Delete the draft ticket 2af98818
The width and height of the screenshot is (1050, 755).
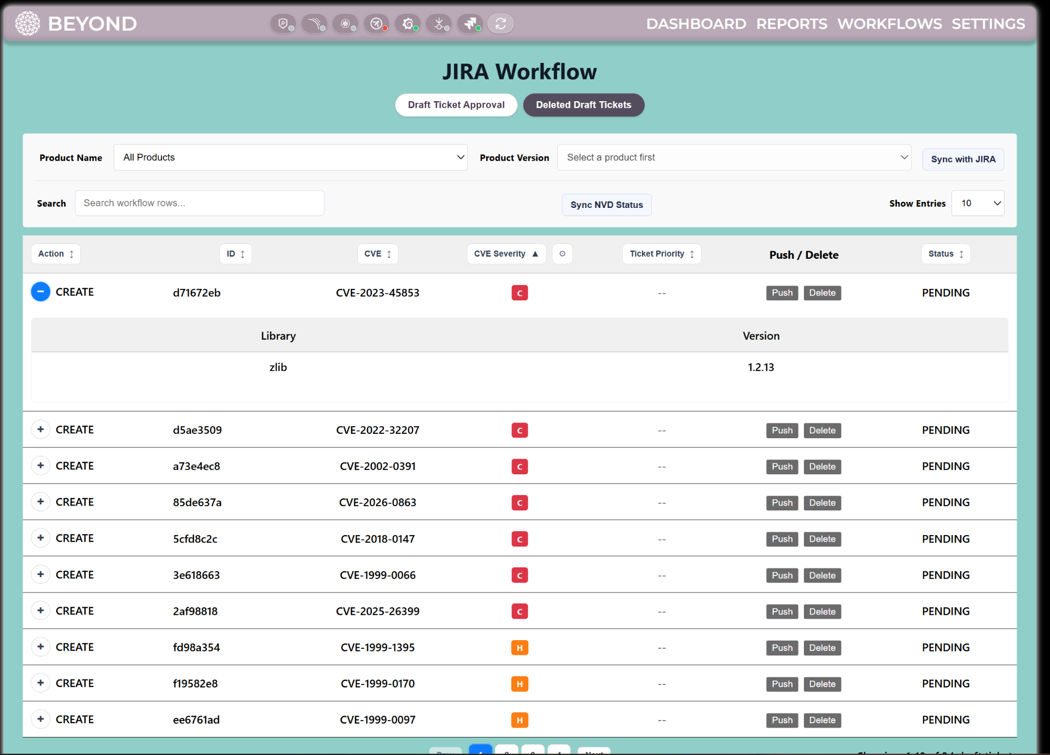(822, 612)
